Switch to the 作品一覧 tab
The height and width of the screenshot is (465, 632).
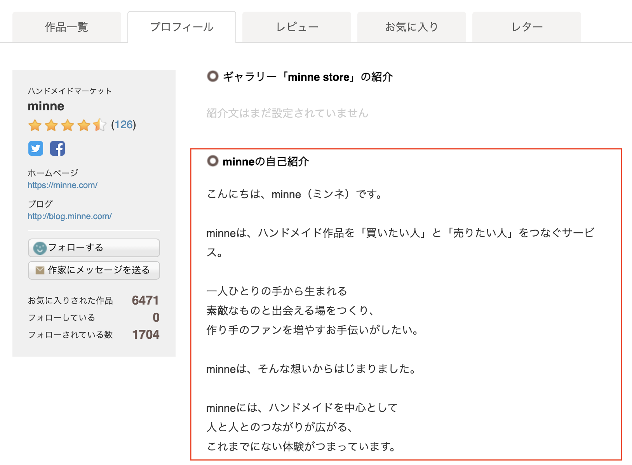[67, 27]
